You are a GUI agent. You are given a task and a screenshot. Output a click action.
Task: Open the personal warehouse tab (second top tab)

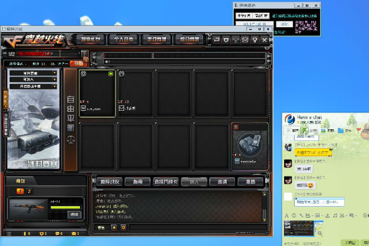point(124,39)
